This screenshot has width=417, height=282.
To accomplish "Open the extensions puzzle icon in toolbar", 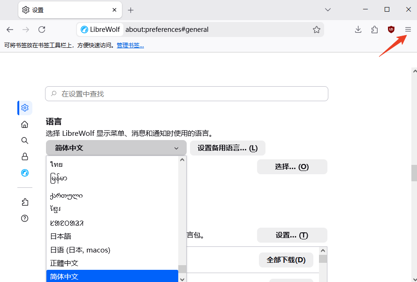I will point(374,30).
